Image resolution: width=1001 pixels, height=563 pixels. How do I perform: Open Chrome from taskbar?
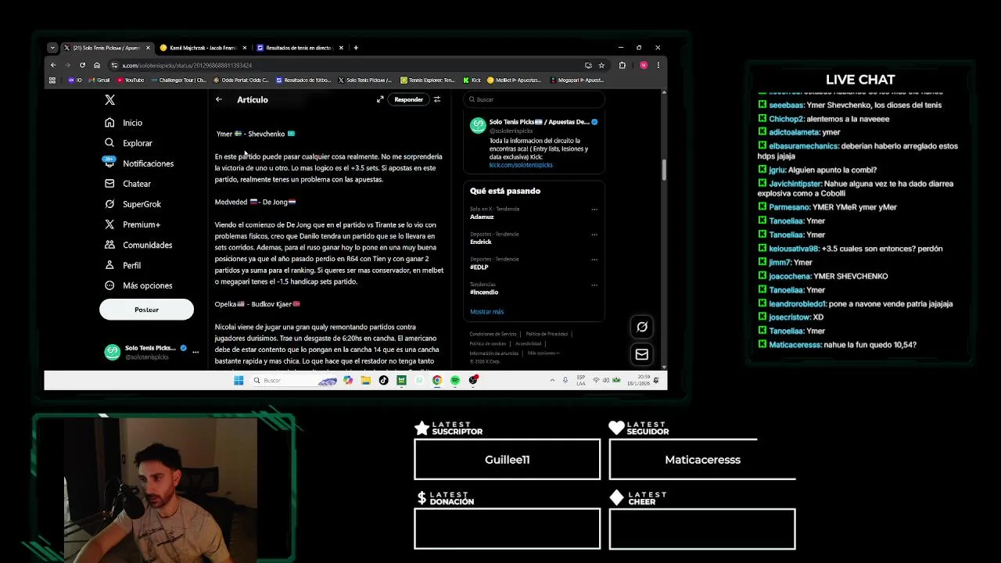coord(437,381)
